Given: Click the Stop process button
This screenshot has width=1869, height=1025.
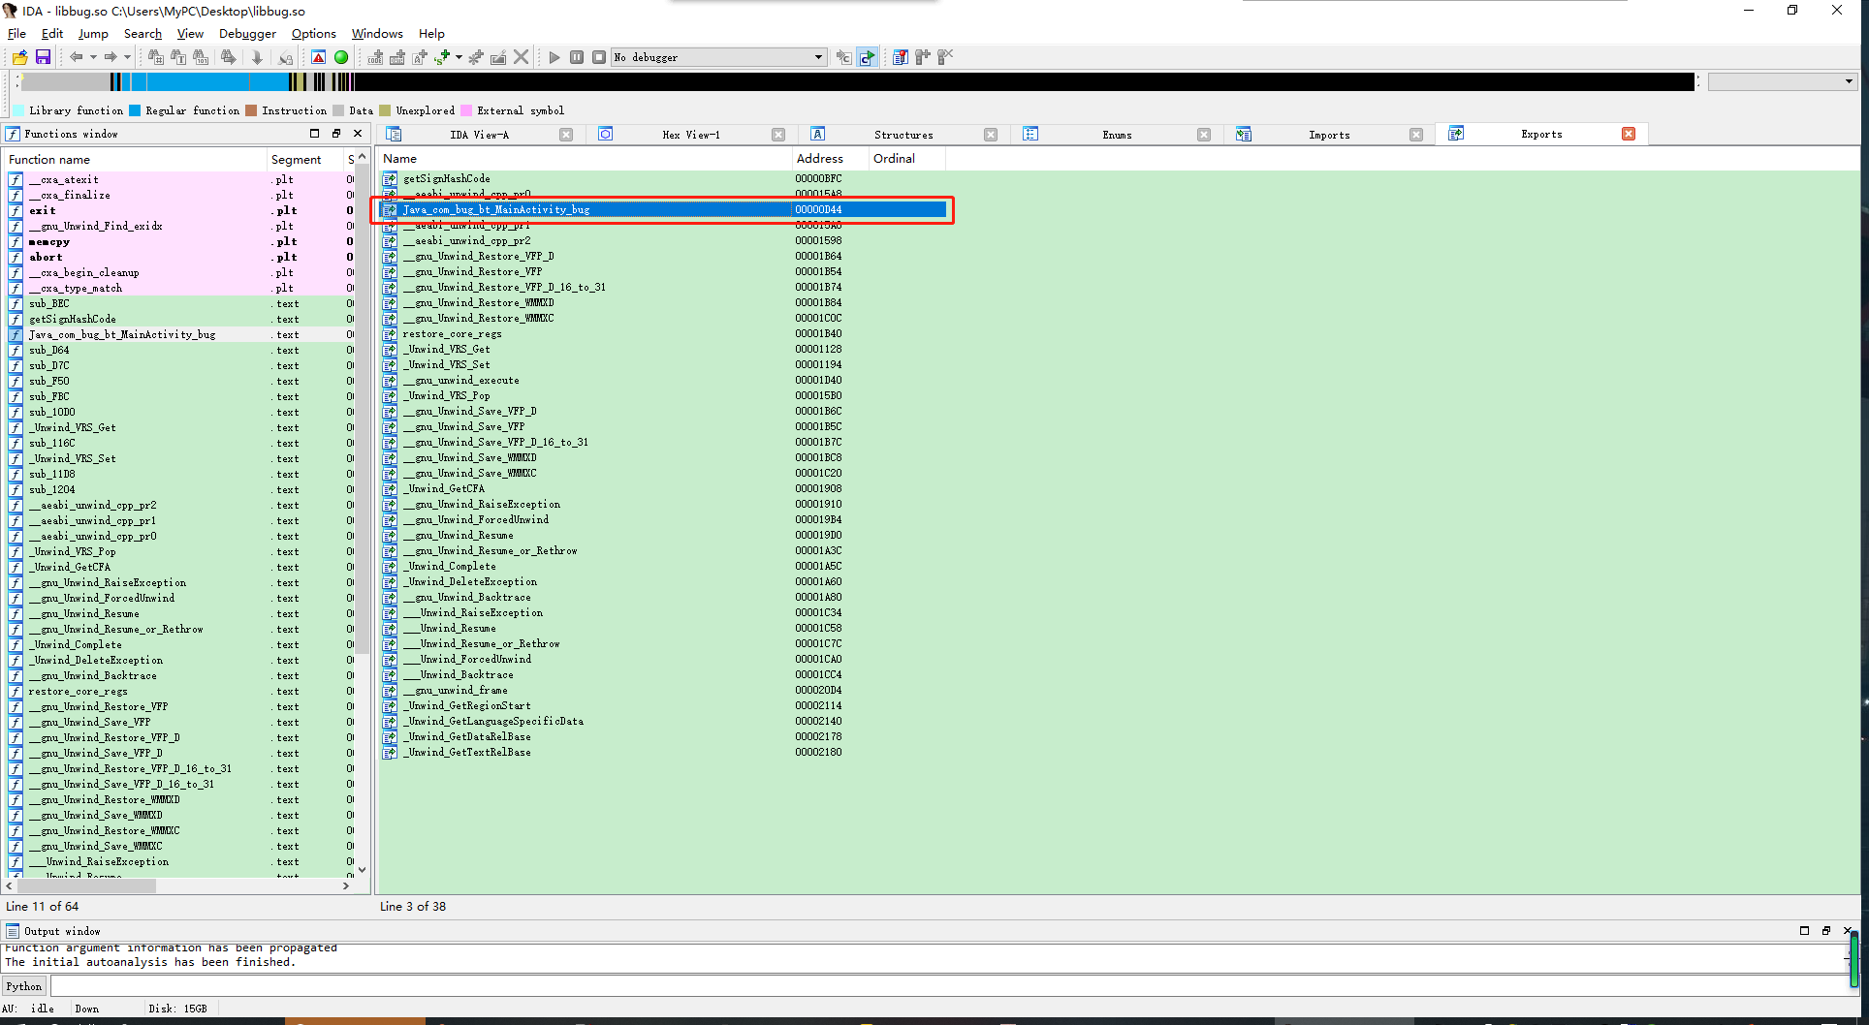Looking at the screenshot, I should point(599,57).
